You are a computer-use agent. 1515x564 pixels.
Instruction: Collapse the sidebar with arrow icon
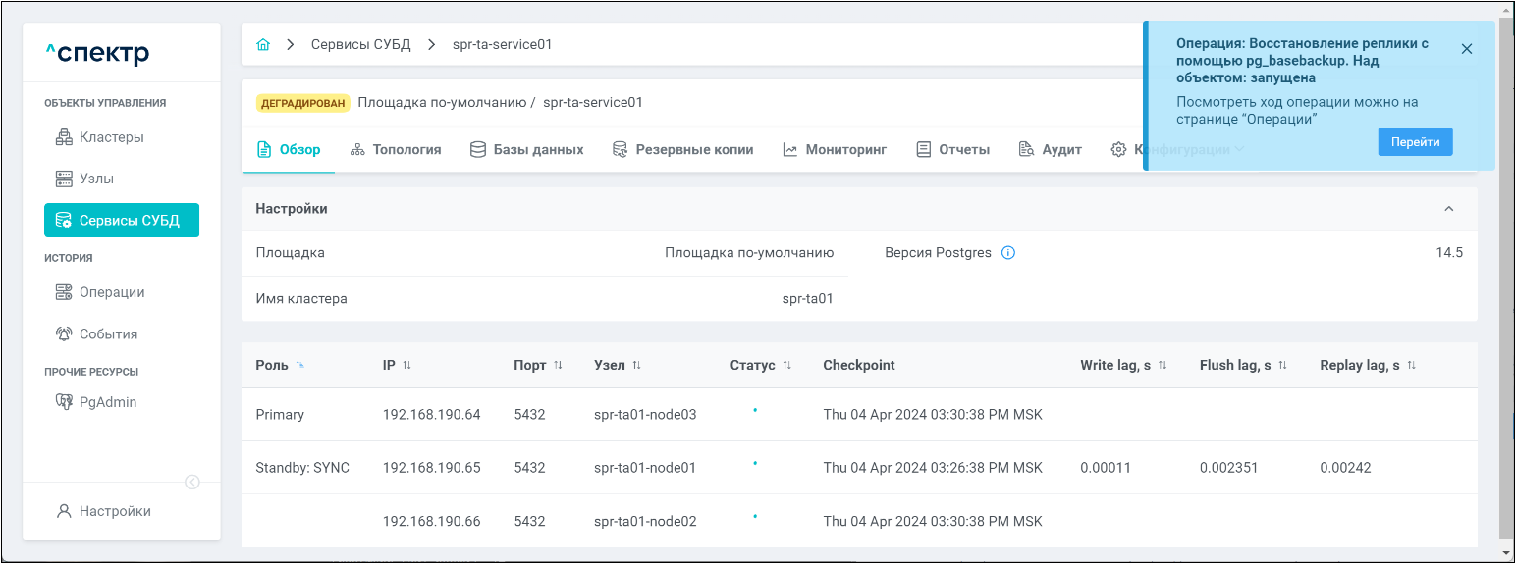[x=192, y=482]
